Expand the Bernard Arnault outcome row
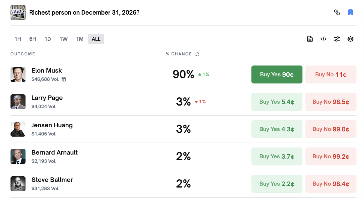The image size is (364, 198). (113, 156)
